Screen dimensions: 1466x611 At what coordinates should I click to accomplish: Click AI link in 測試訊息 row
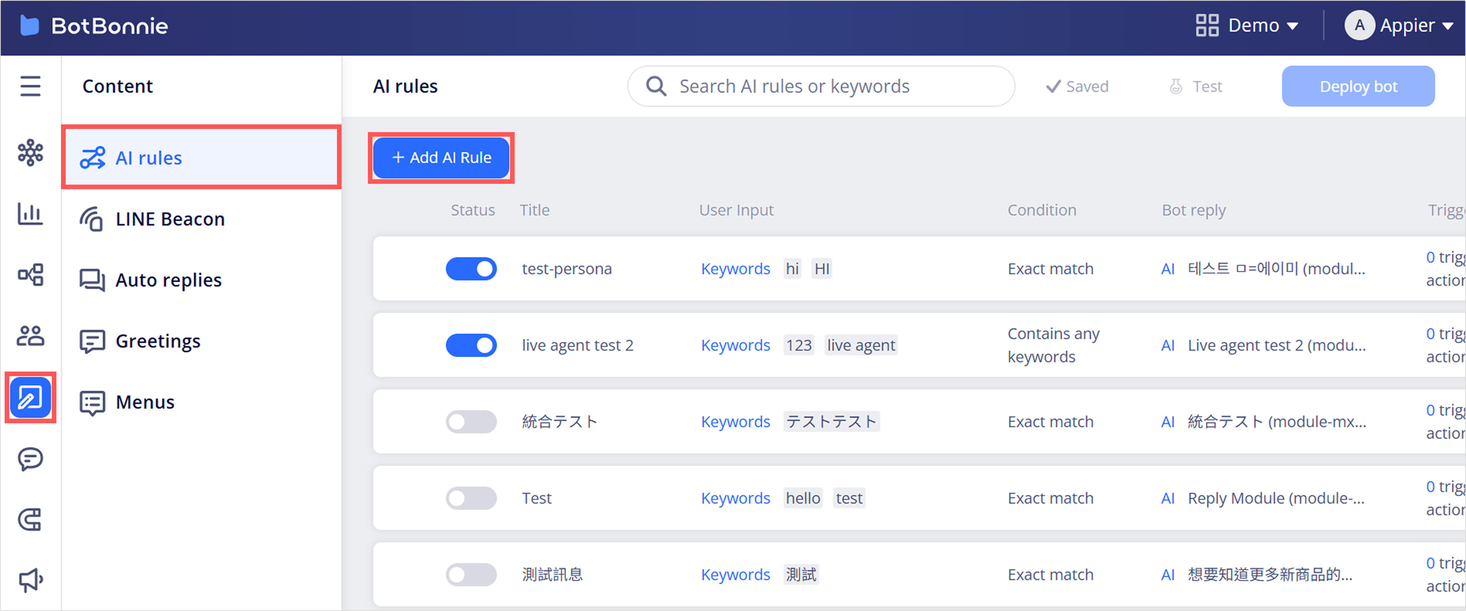[1167, 575]
